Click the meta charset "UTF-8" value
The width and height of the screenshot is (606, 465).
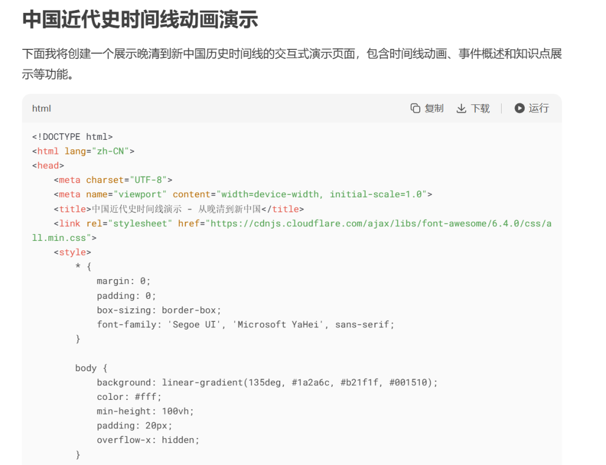pyautogui.click(x=148, y=180)
